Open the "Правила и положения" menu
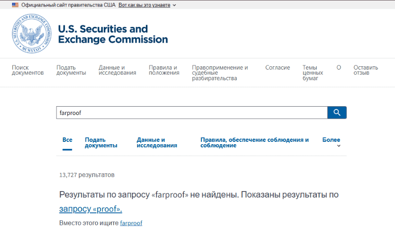The image size is (395, 236). coord(164,70)
